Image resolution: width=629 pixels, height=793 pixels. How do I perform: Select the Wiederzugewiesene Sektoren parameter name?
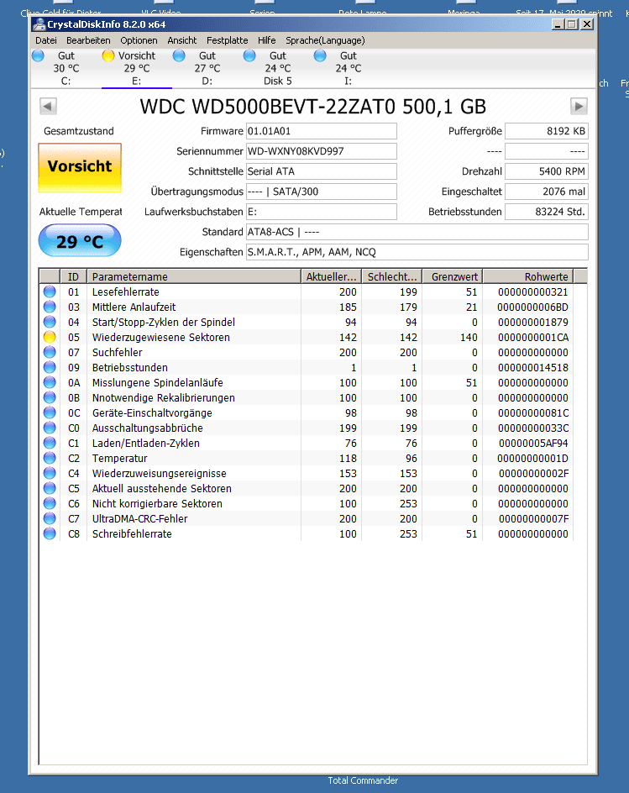pos(160,338)
